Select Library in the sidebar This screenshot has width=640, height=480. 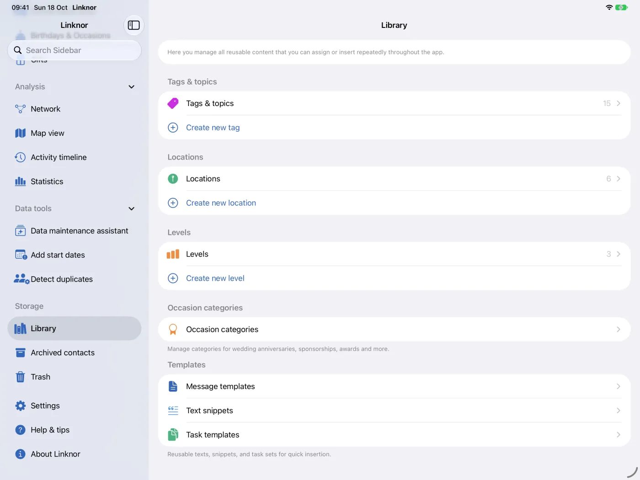tap(74, 328)
